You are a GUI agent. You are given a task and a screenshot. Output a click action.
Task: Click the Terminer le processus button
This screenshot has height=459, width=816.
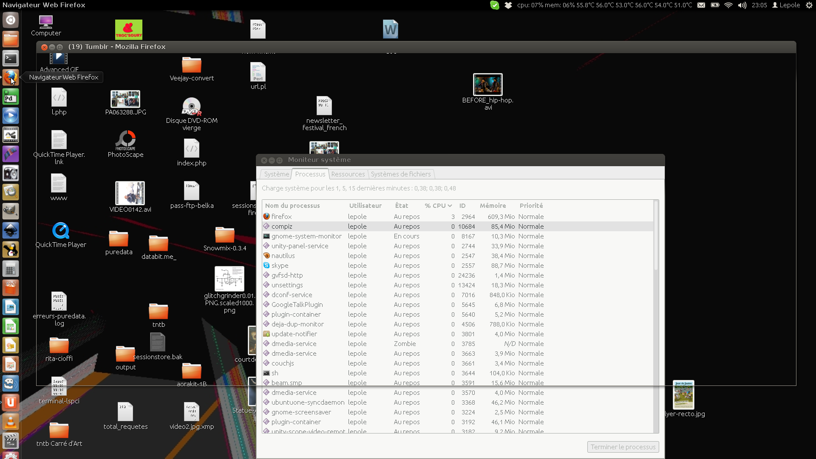click(x=623, y=447)
